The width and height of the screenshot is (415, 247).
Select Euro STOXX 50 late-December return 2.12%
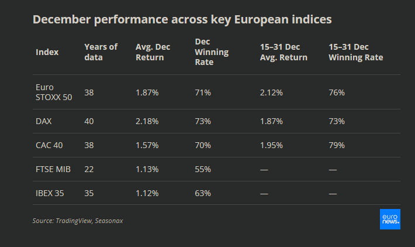click(x=271, y=92)
